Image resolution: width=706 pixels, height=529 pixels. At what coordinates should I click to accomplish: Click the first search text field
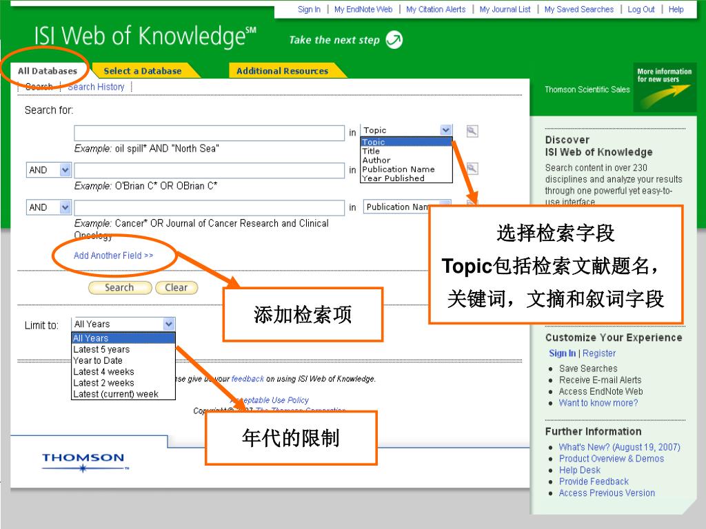[x=210, y=133]
